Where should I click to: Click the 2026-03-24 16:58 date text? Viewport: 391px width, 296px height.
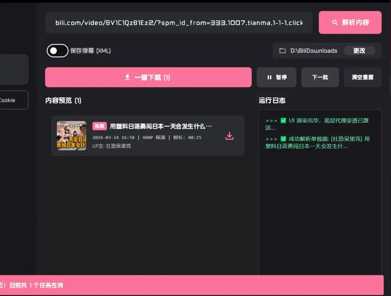(x=113, y=138)
